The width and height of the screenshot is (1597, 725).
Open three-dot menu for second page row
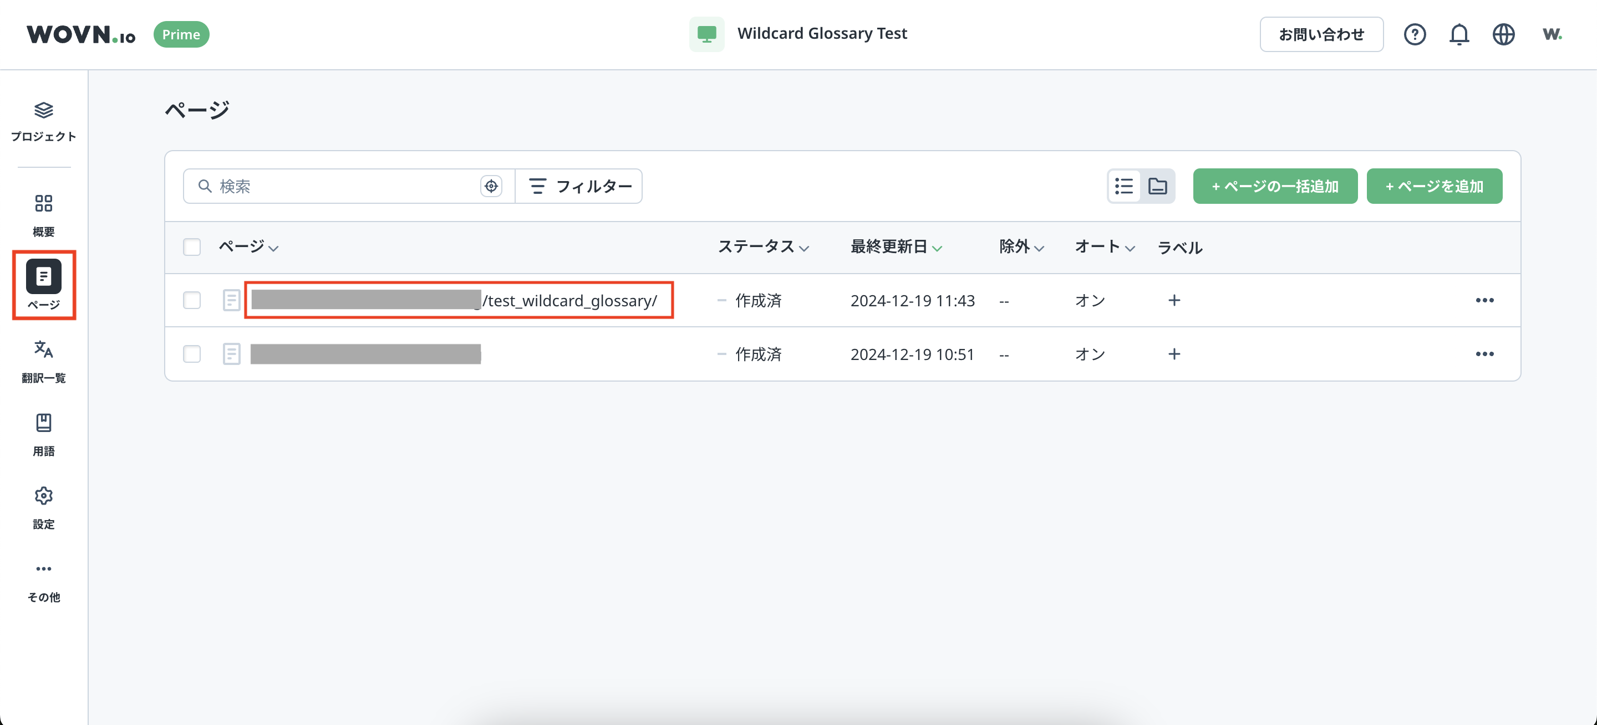coord(1484,354)
